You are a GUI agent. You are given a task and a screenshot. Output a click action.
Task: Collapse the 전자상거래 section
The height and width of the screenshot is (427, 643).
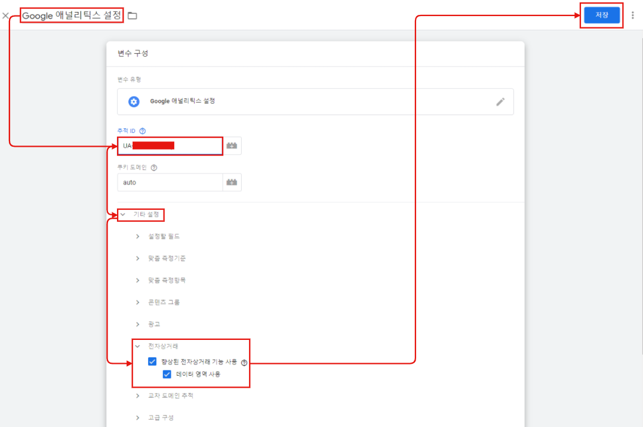(x=156, y=346)
